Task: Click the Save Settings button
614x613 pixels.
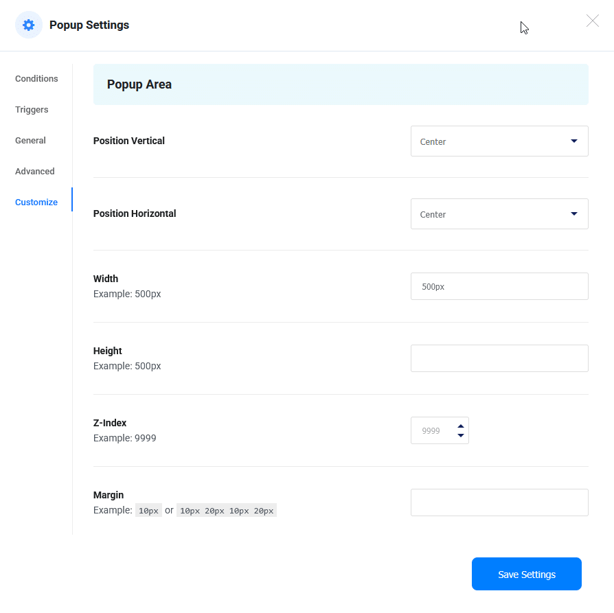Action: 526,573
